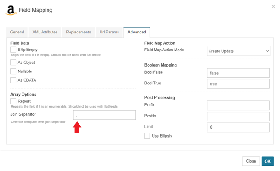Focus the Join Separator input field

104,115
